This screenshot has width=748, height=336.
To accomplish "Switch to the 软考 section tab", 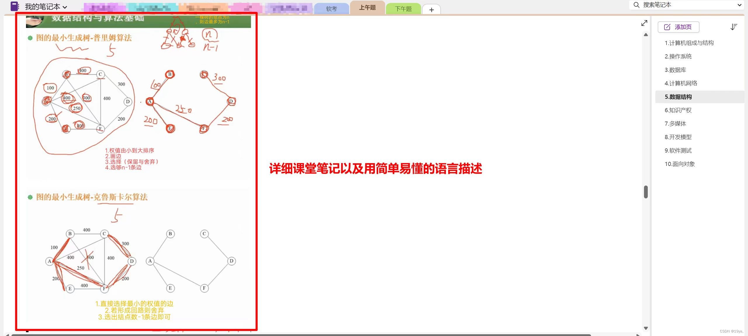I will 331,9.
